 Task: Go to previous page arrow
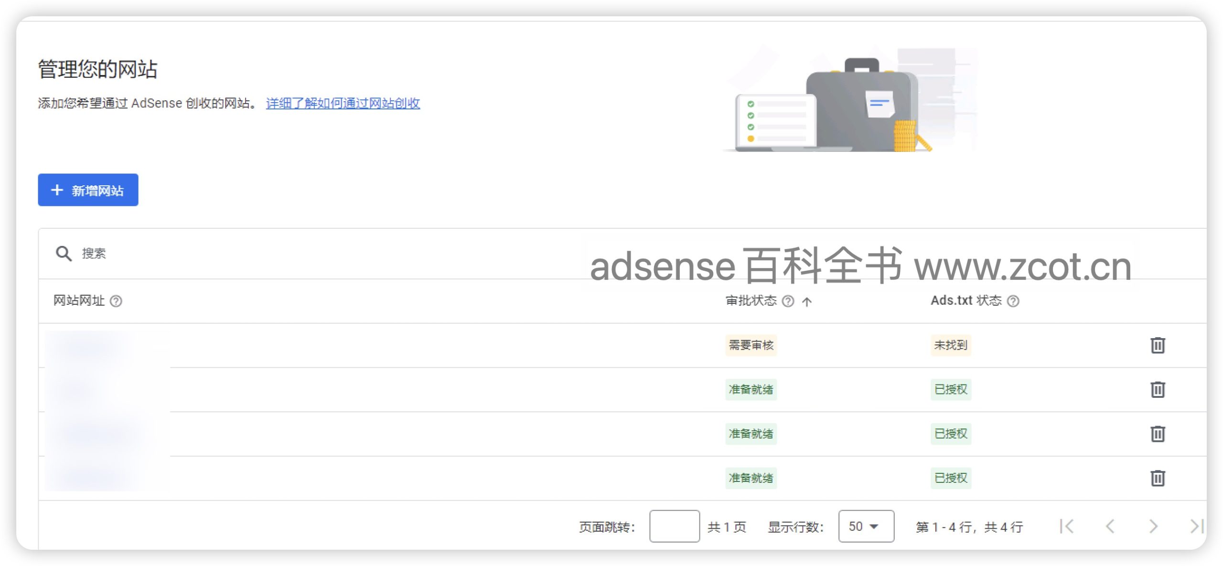coord(1110,526)
